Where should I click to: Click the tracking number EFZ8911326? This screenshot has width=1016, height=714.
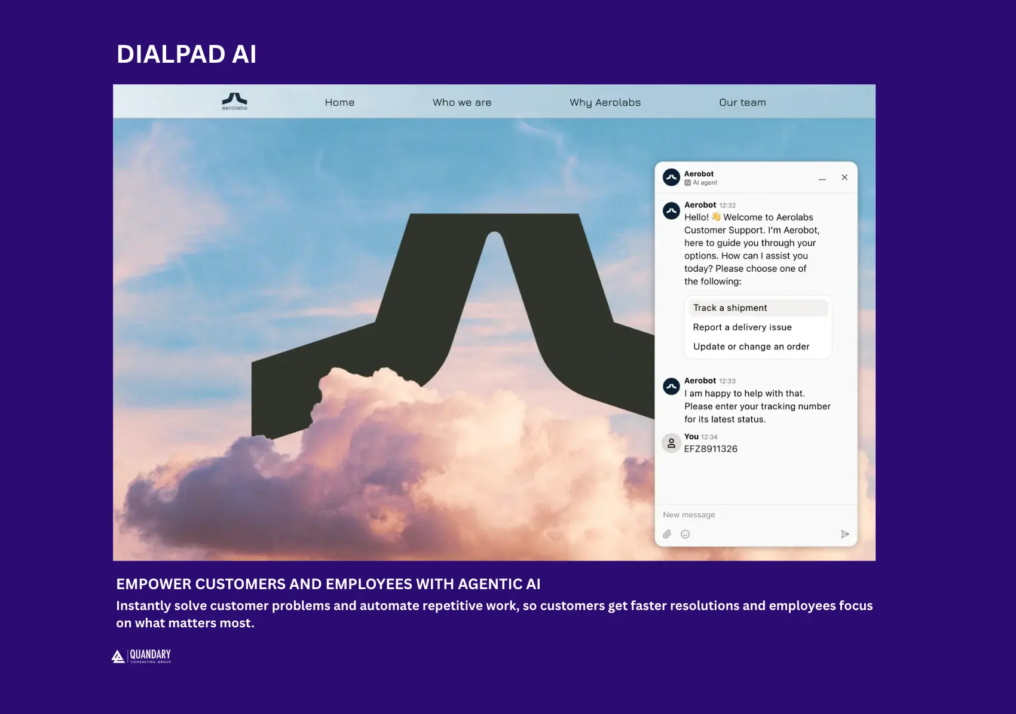[711, 449]
